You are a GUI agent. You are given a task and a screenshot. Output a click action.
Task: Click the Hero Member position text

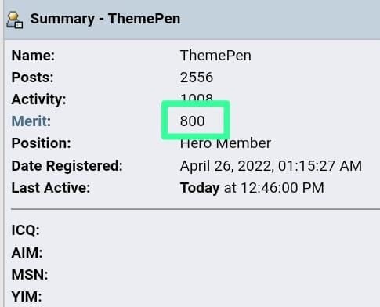[226, 143]
